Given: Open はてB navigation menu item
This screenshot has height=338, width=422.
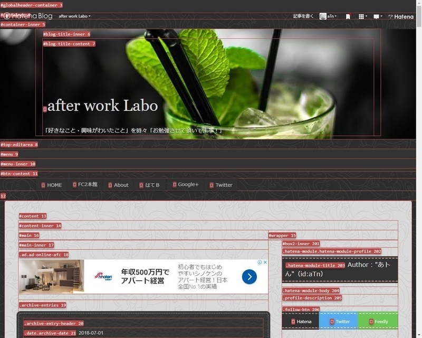Looking at the screenshot, I should coord(151,185).
